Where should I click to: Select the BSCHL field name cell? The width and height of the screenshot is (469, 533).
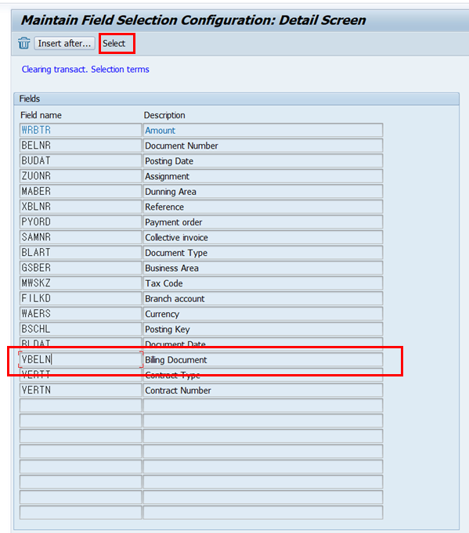click(81, 329)
